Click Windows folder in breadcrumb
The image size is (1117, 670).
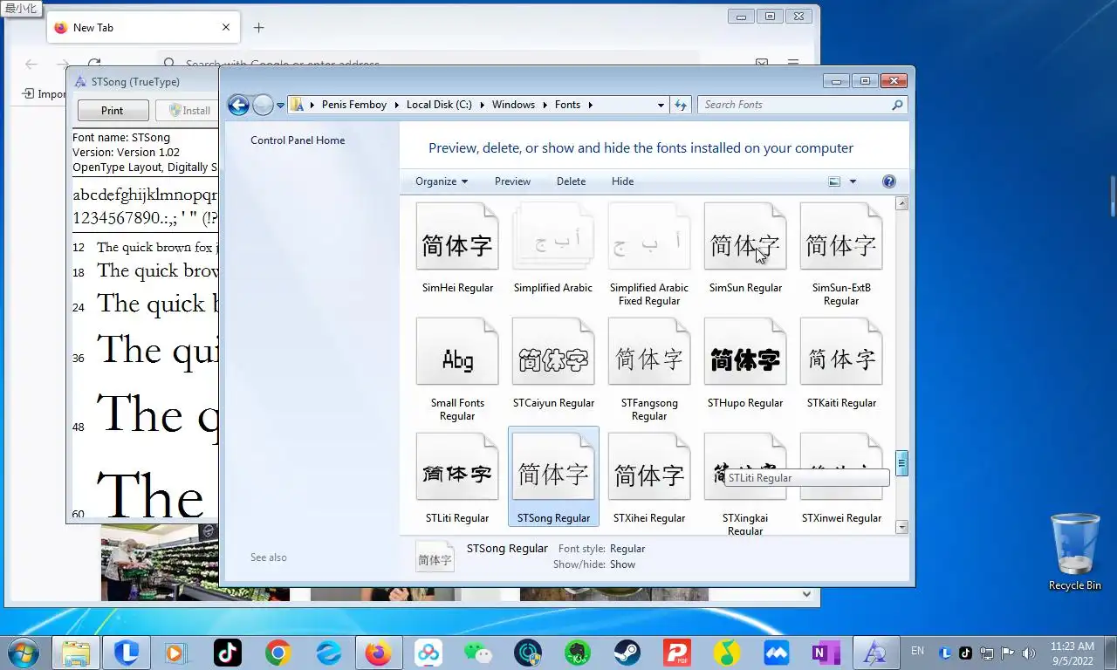(513, 105)
